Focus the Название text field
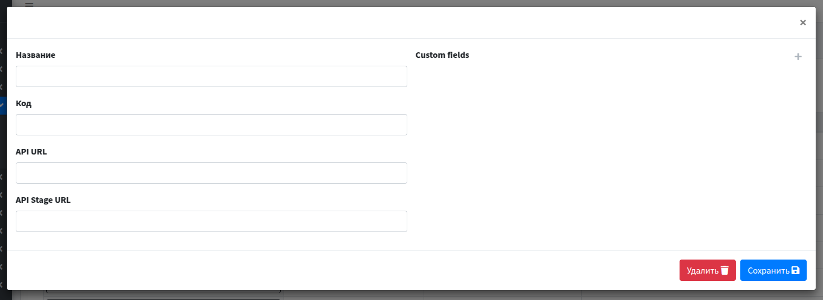Screen dimensions: 823x300 point(211,76)
